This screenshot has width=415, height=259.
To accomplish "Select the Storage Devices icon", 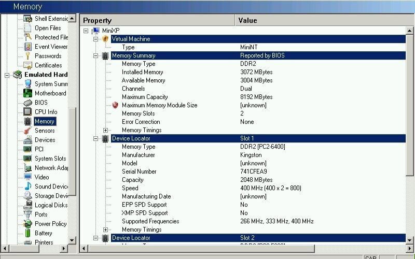I will (x=27, y=196).
